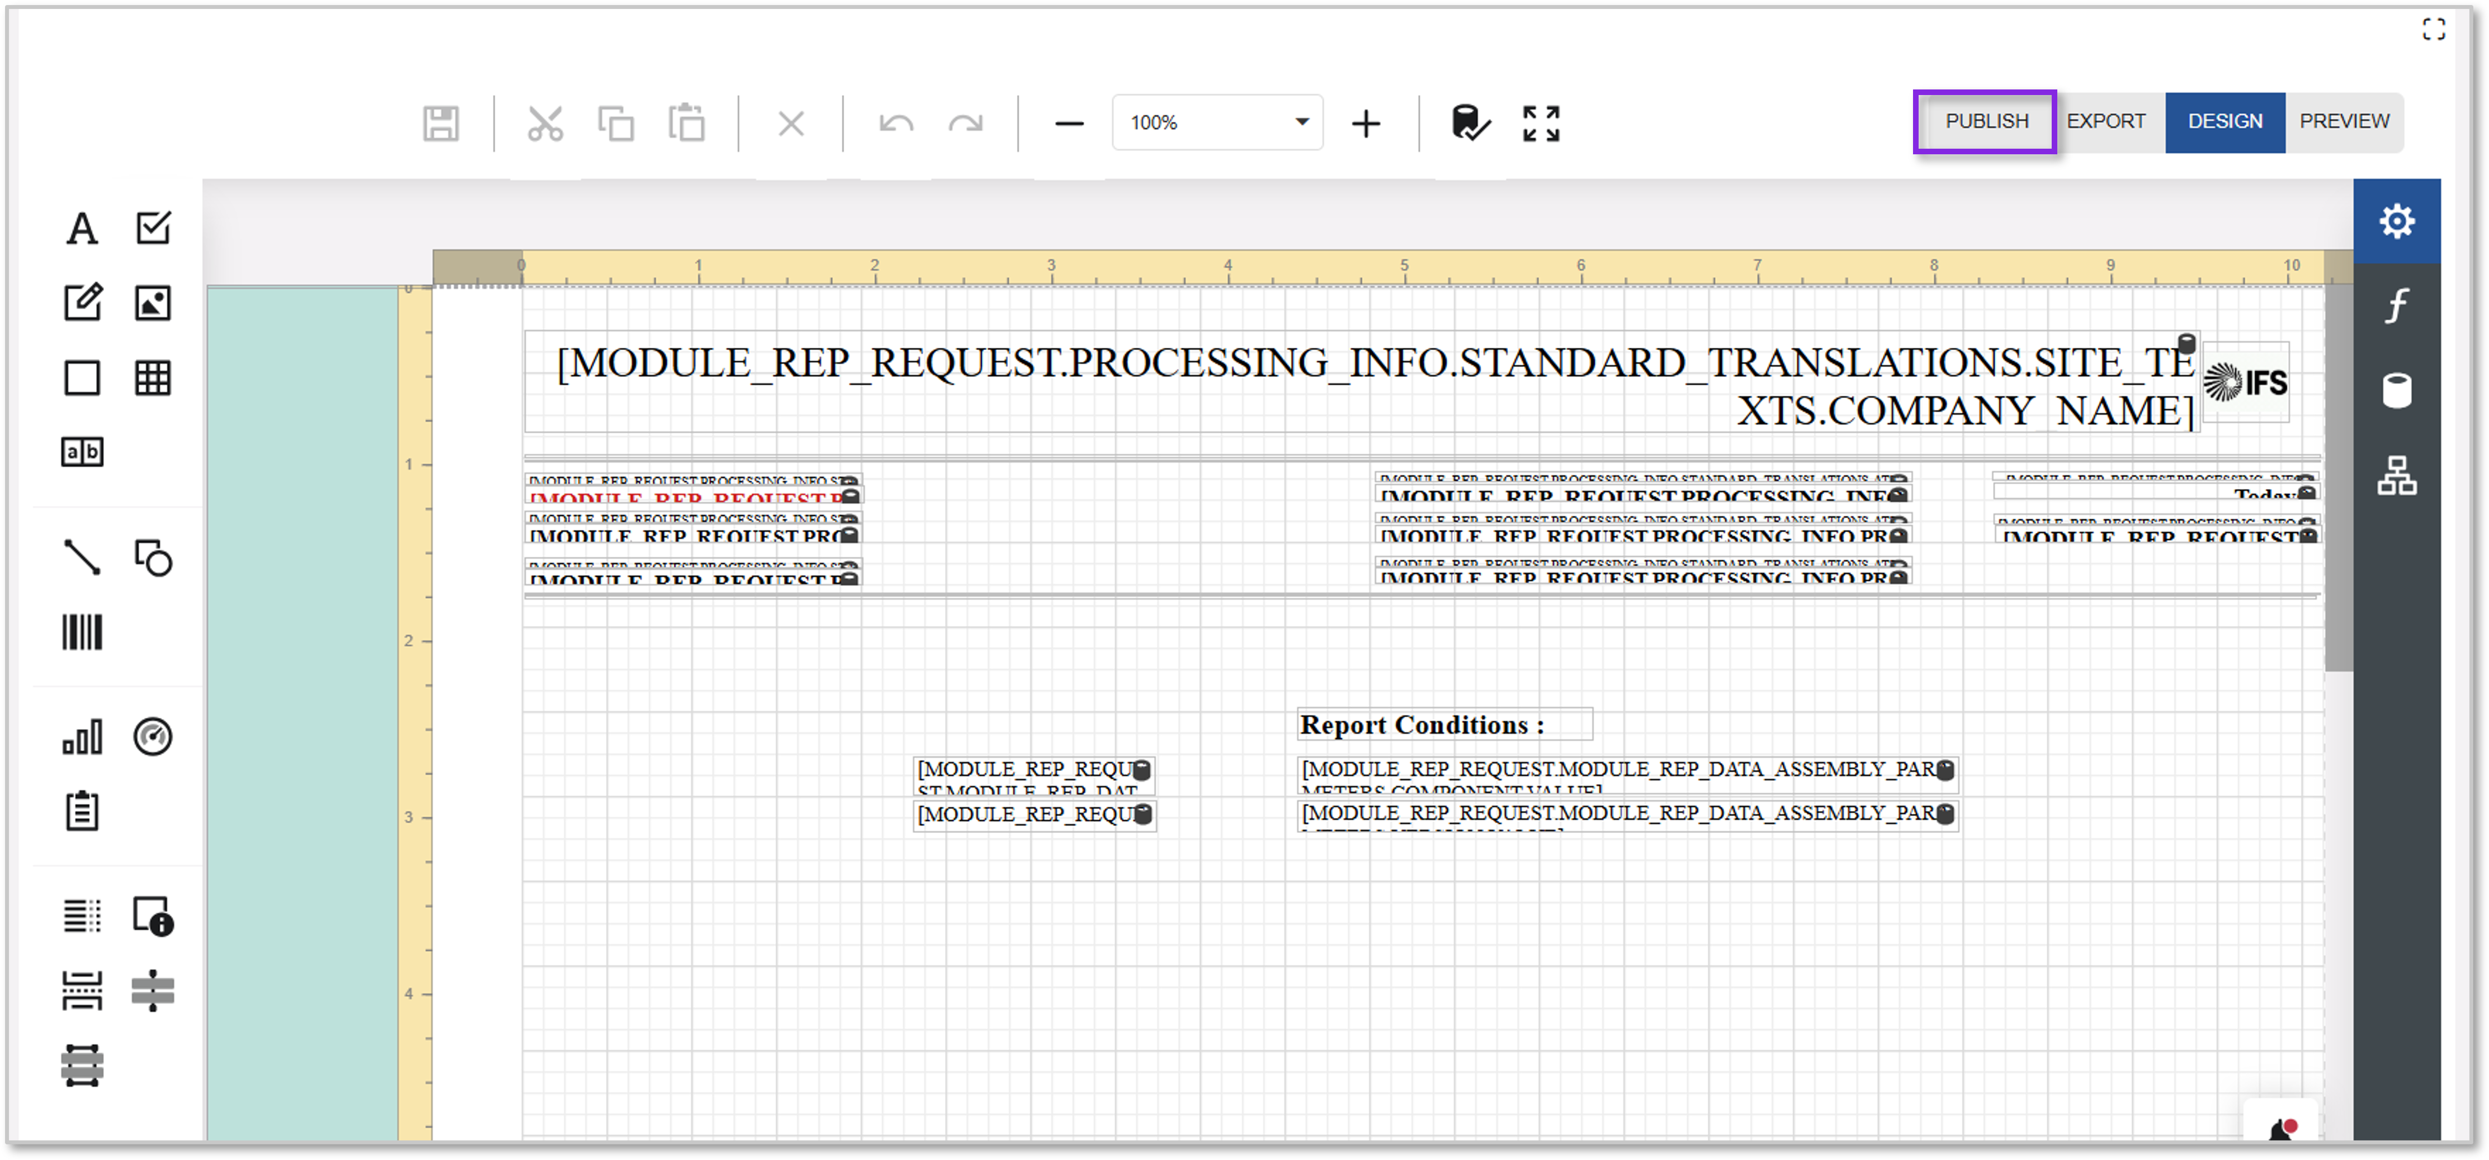The image size is (2489, 1160).
Task: Click the Paste clipboard icon
Action: point(686,122)
